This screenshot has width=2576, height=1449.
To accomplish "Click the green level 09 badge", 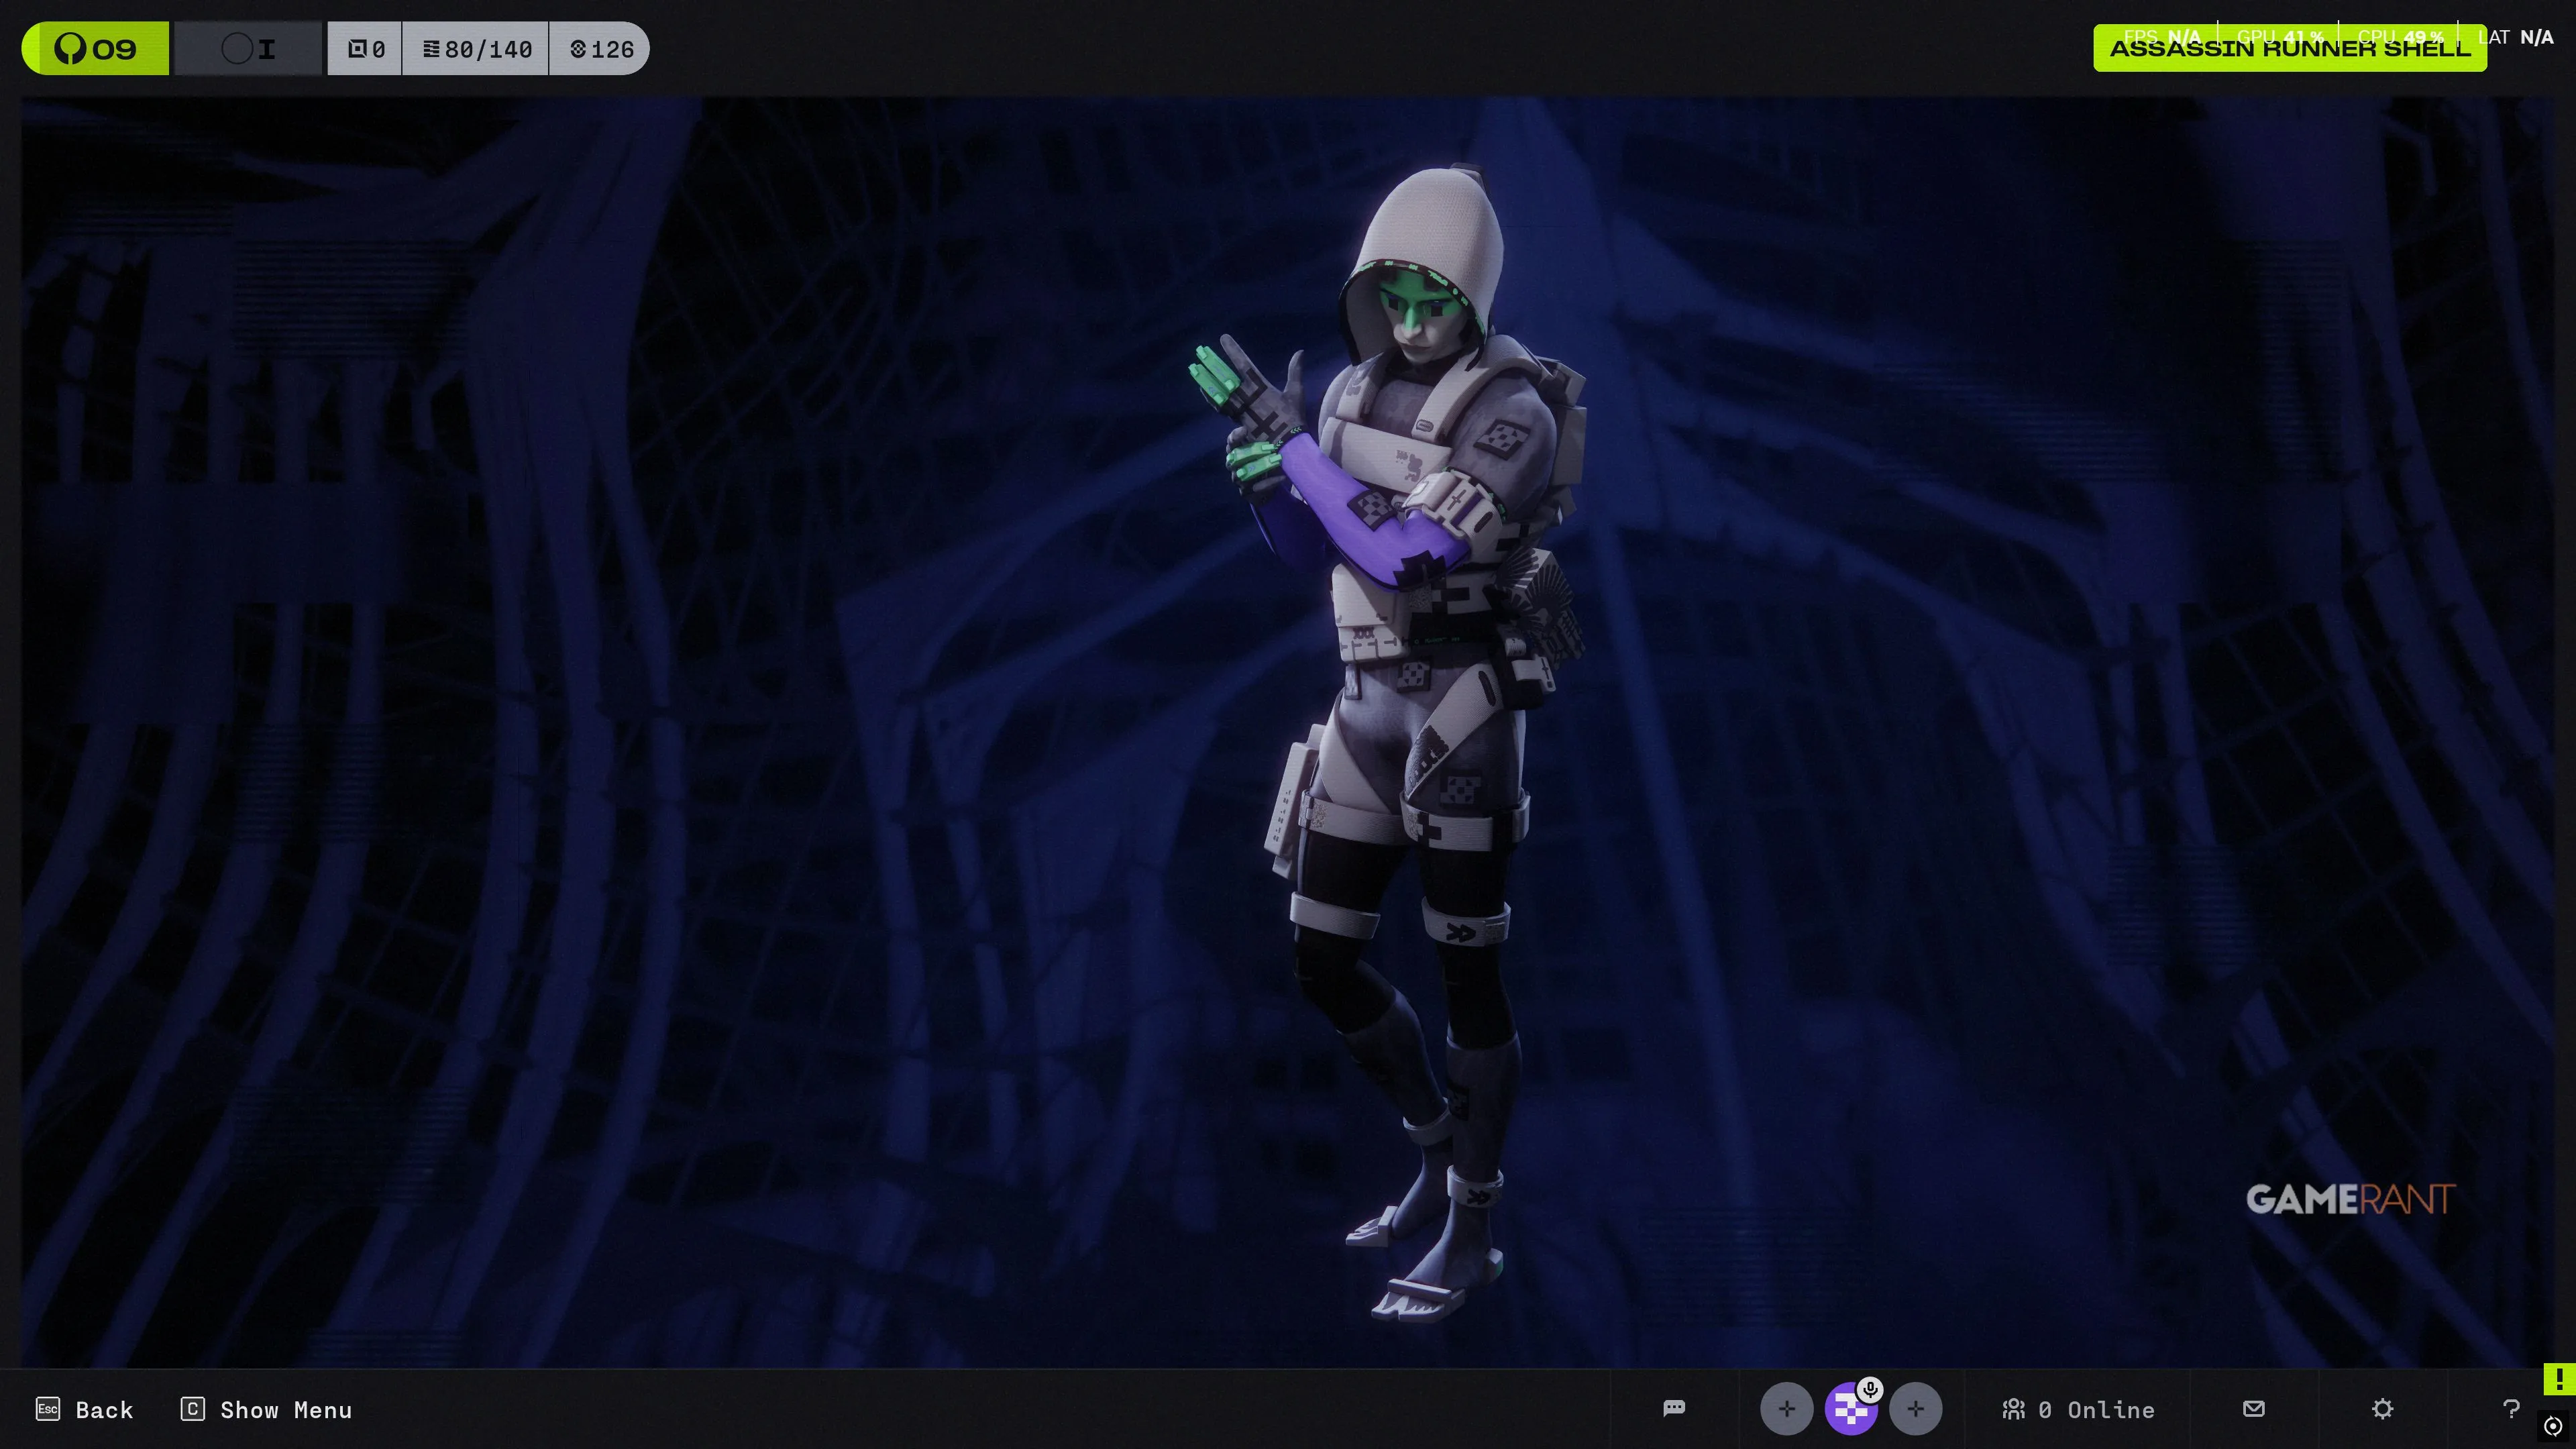I will tap(96, 49).
